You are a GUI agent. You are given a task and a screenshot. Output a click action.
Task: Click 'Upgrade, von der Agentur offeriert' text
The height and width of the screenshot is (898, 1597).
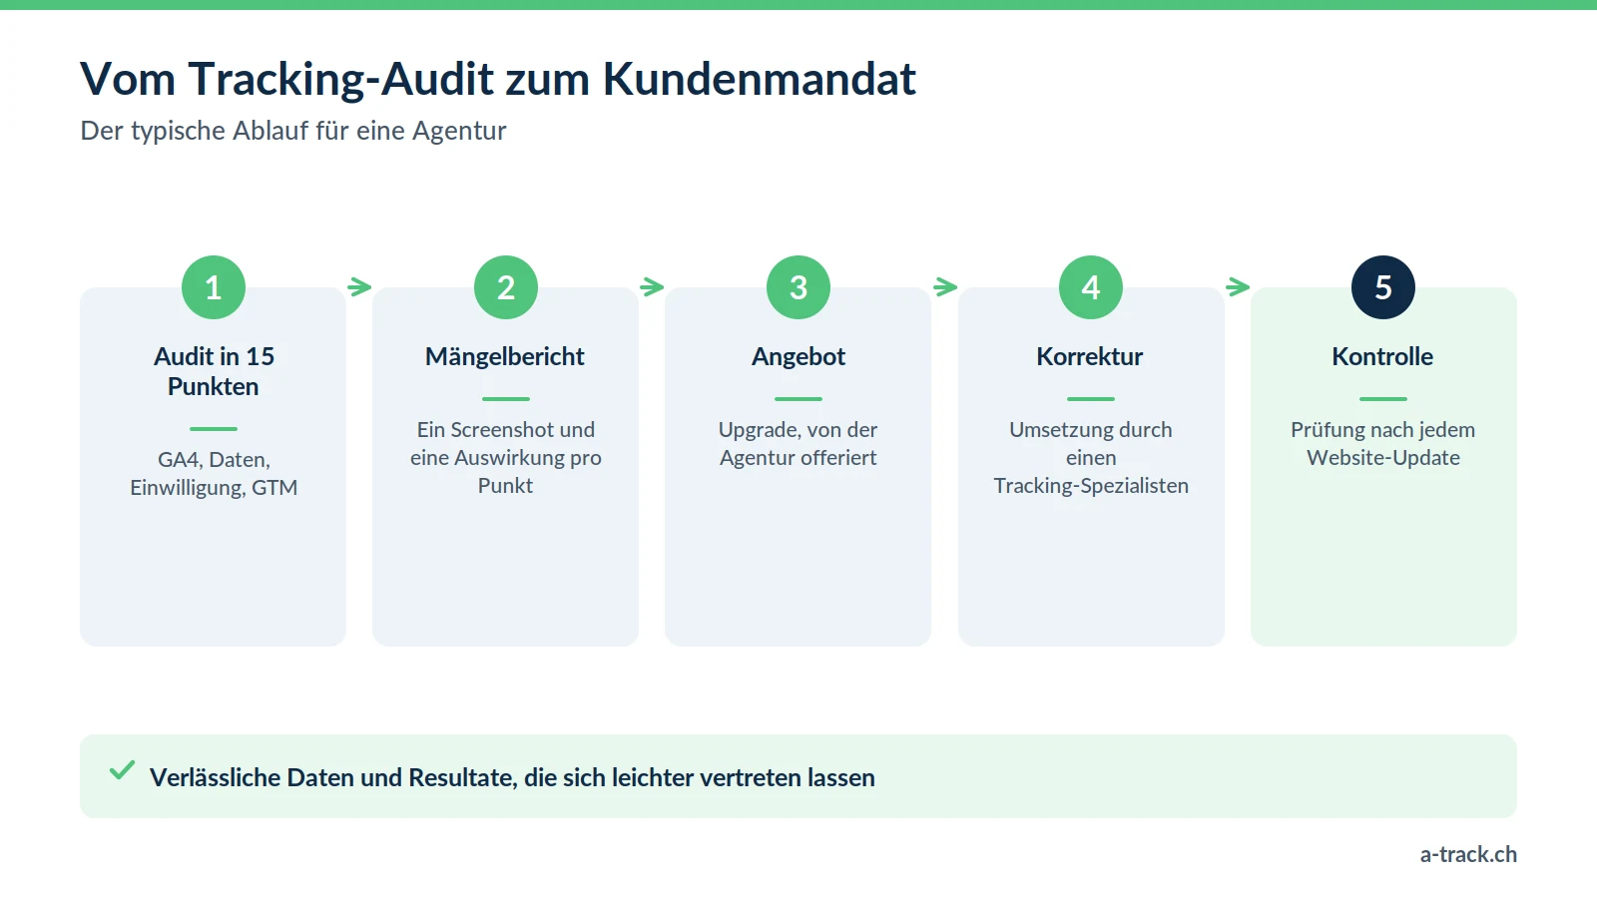click(798, 444)
